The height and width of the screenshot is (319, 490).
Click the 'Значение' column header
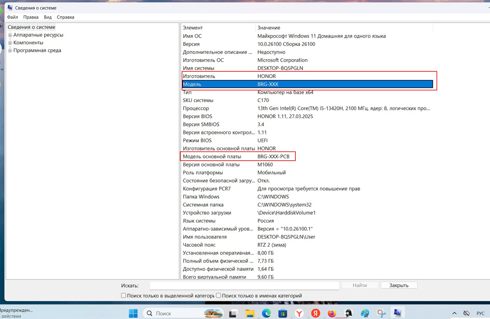(x=344, y=28)
